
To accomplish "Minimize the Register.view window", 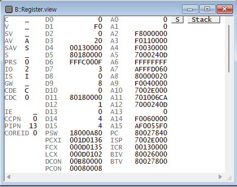I will click(x=190, y=9).
